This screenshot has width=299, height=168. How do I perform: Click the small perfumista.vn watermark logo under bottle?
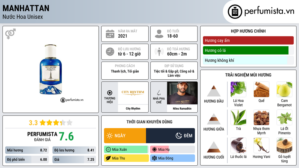(x=72, y=100)
